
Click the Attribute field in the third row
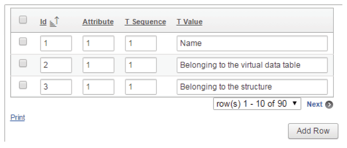[x=99, y=87]
